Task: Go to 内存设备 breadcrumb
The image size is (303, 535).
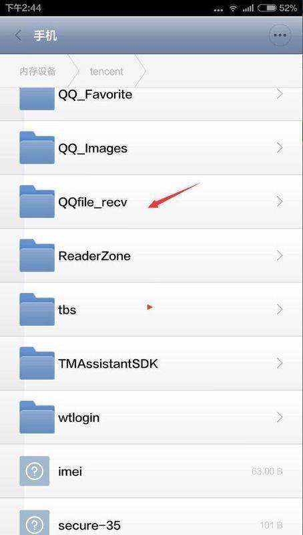Action: [x=37, y=72]
